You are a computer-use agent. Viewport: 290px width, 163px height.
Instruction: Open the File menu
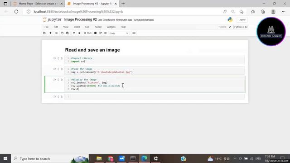click(x=46, y=27)
